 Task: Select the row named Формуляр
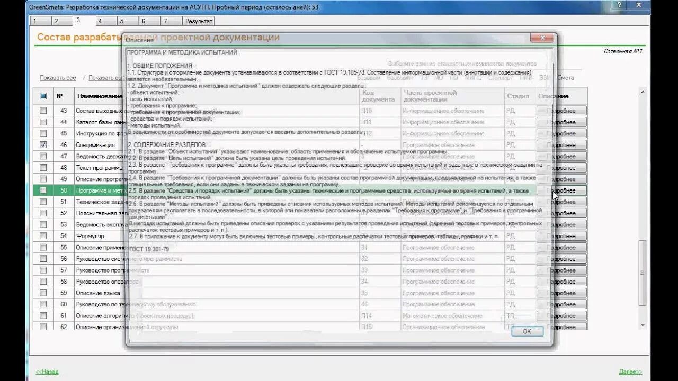[90, 236]
